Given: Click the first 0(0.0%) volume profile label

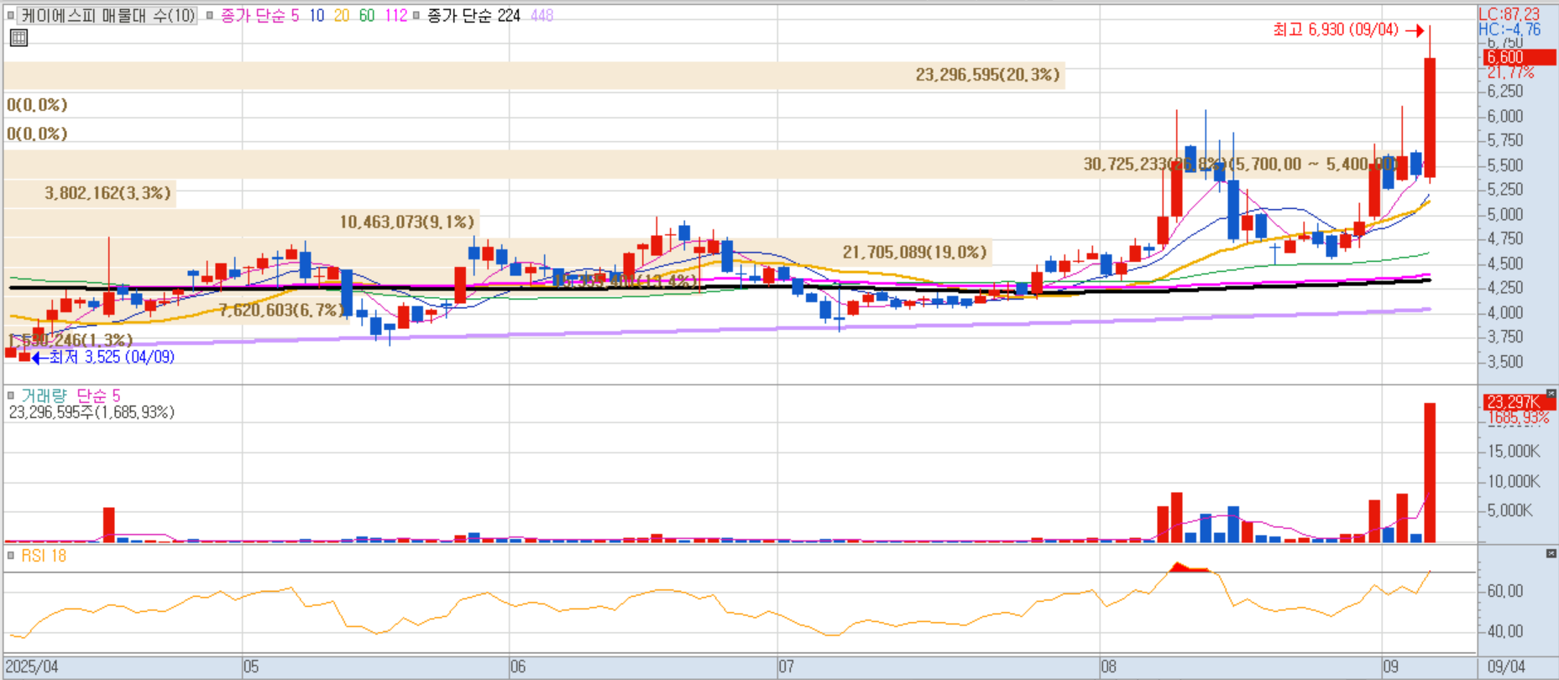Looking at the screenshot, I should [37, 105].
